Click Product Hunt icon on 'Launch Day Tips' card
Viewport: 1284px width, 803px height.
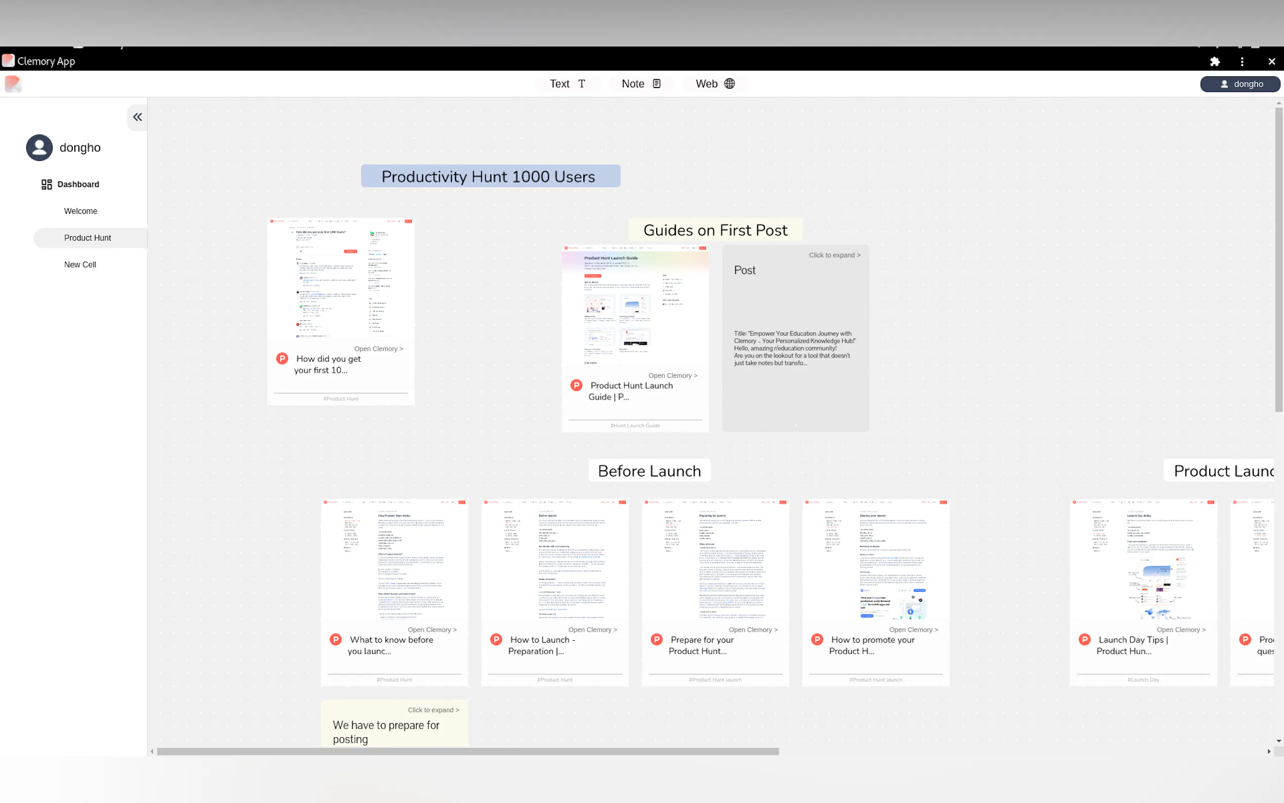pos(1085,640)
